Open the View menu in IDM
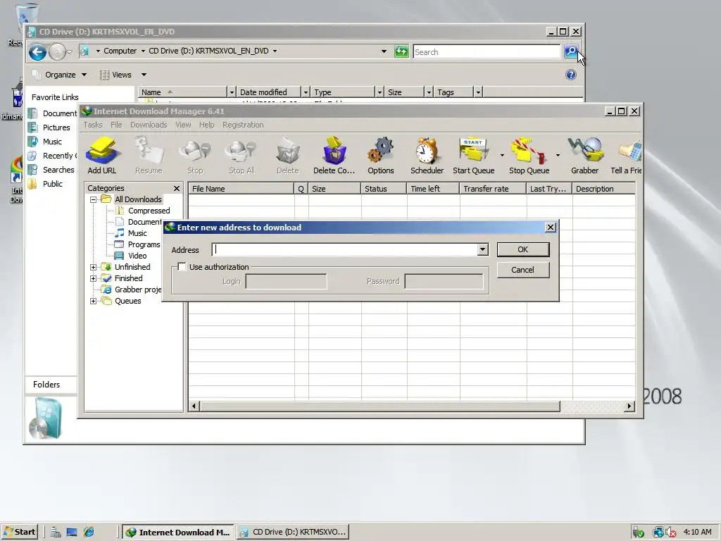721x541 pixels. 183,125
